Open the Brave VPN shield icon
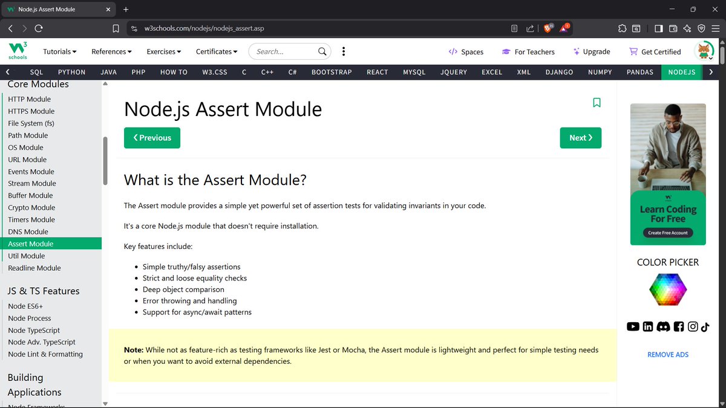The width and height of the screenshot is (726, 408). coord(701,28)
